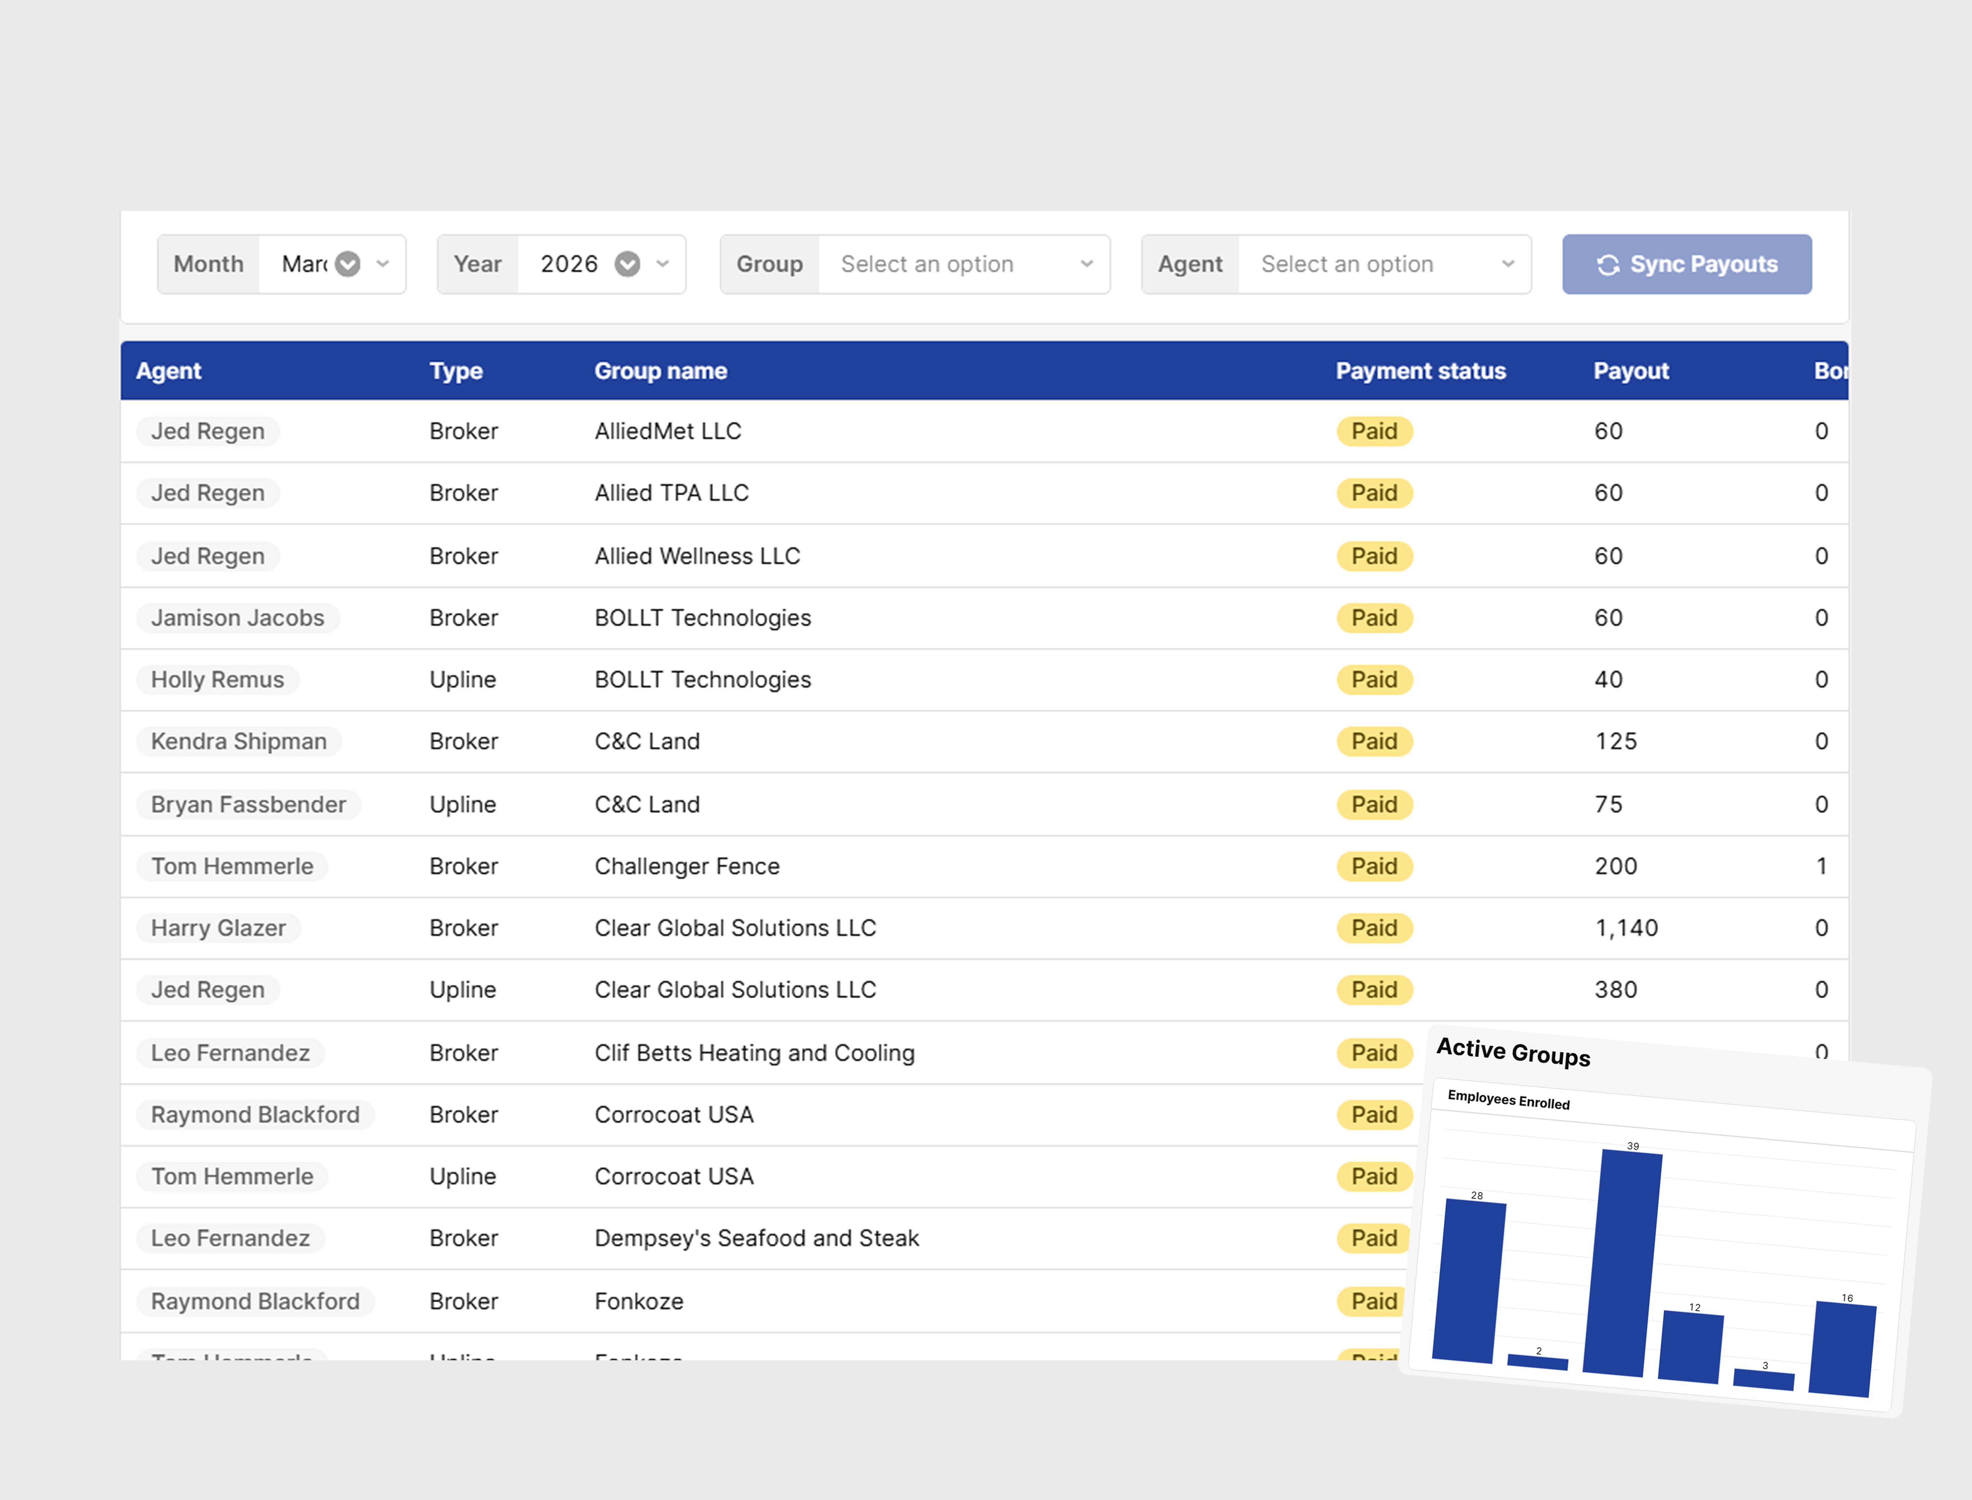The width and height of the screenshot is (1972, 1500).
Task: Click the payout value 75
Action: click(1609, 804)
